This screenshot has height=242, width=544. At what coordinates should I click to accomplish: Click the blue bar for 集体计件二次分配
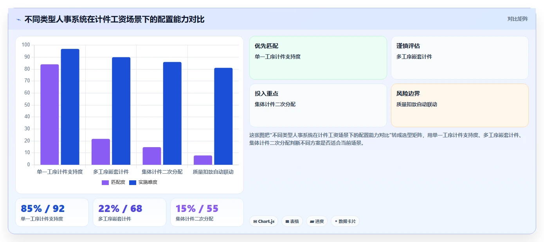[x=172, y=113]
